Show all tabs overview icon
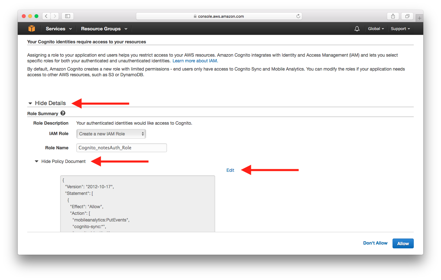Viewport: 441px width, 280px height. pyautogui.click(x=407, y=16)
